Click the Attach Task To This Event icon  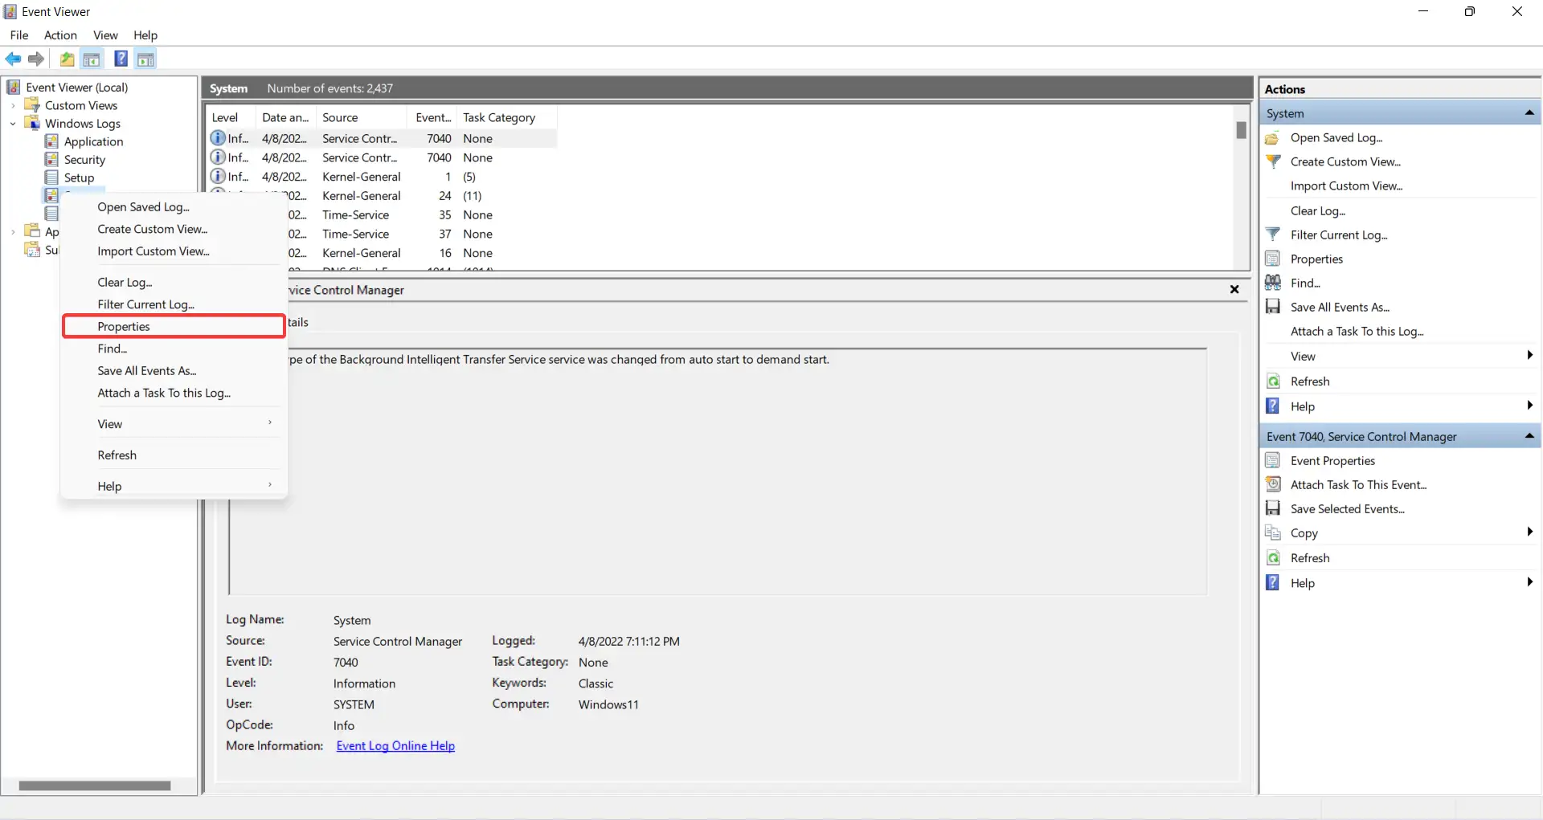tap(1273, 484)
